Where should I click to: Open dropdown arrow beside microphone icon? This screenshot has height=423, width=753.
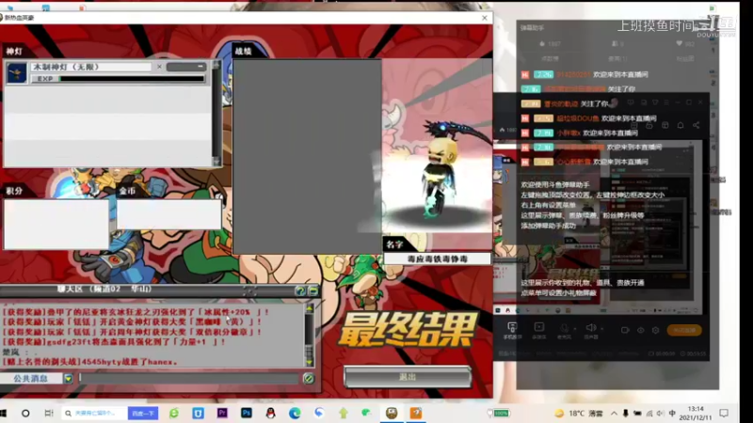(x=575, y=329)
